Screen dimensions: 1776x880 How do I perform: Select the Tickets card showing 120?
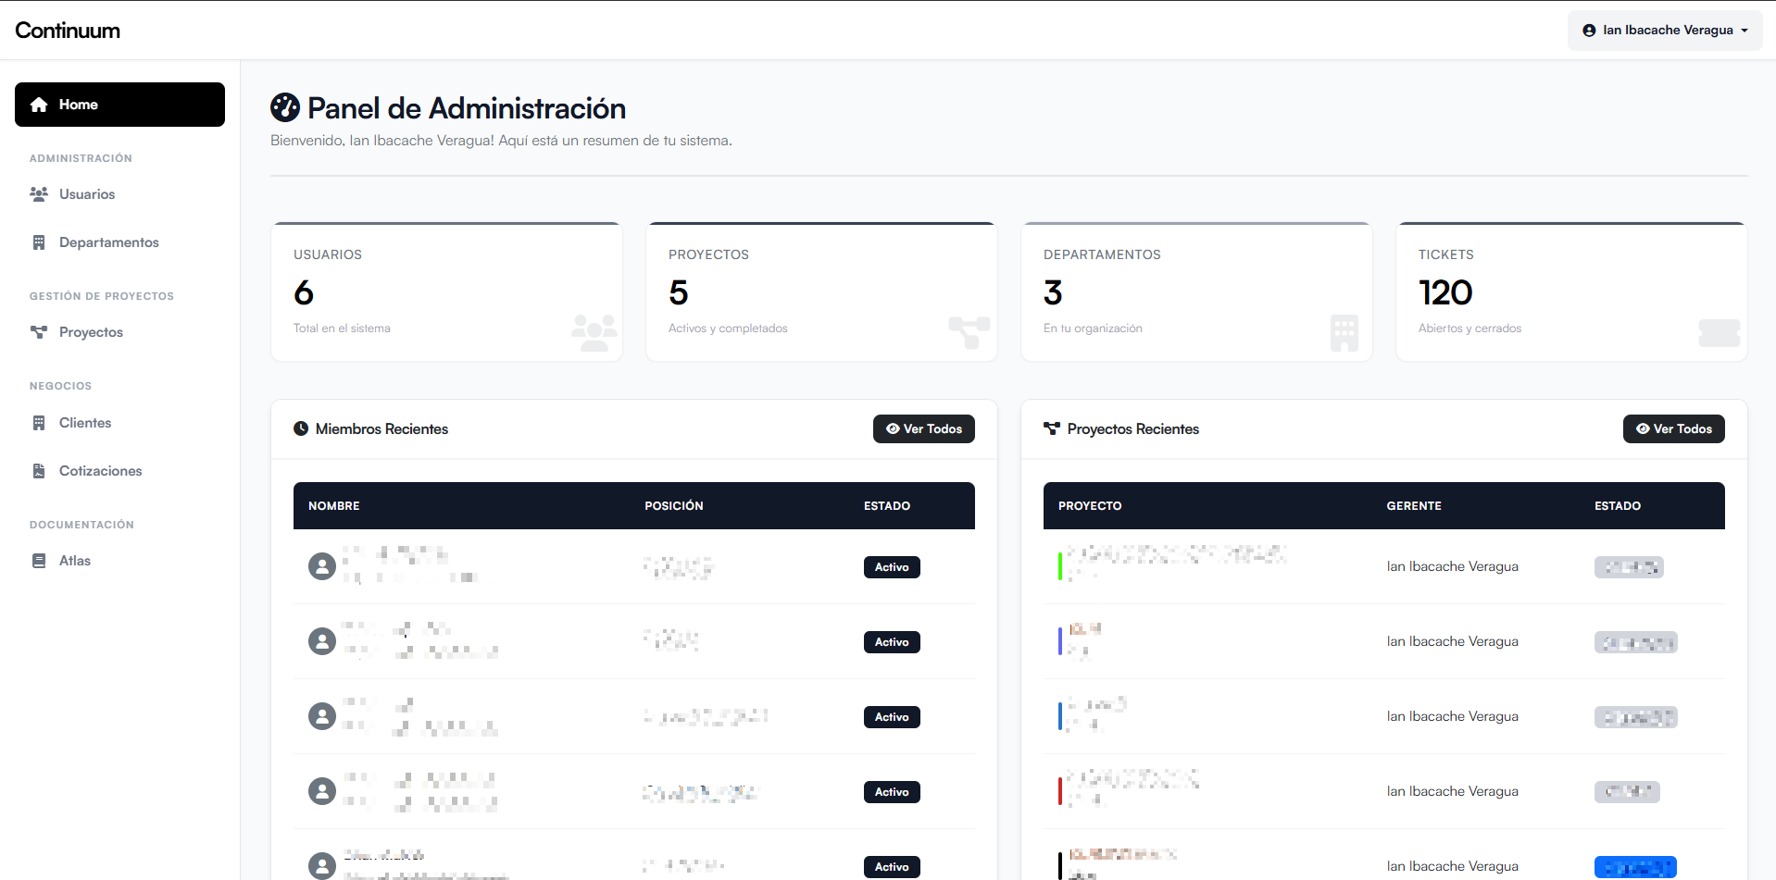[1571, 291]
